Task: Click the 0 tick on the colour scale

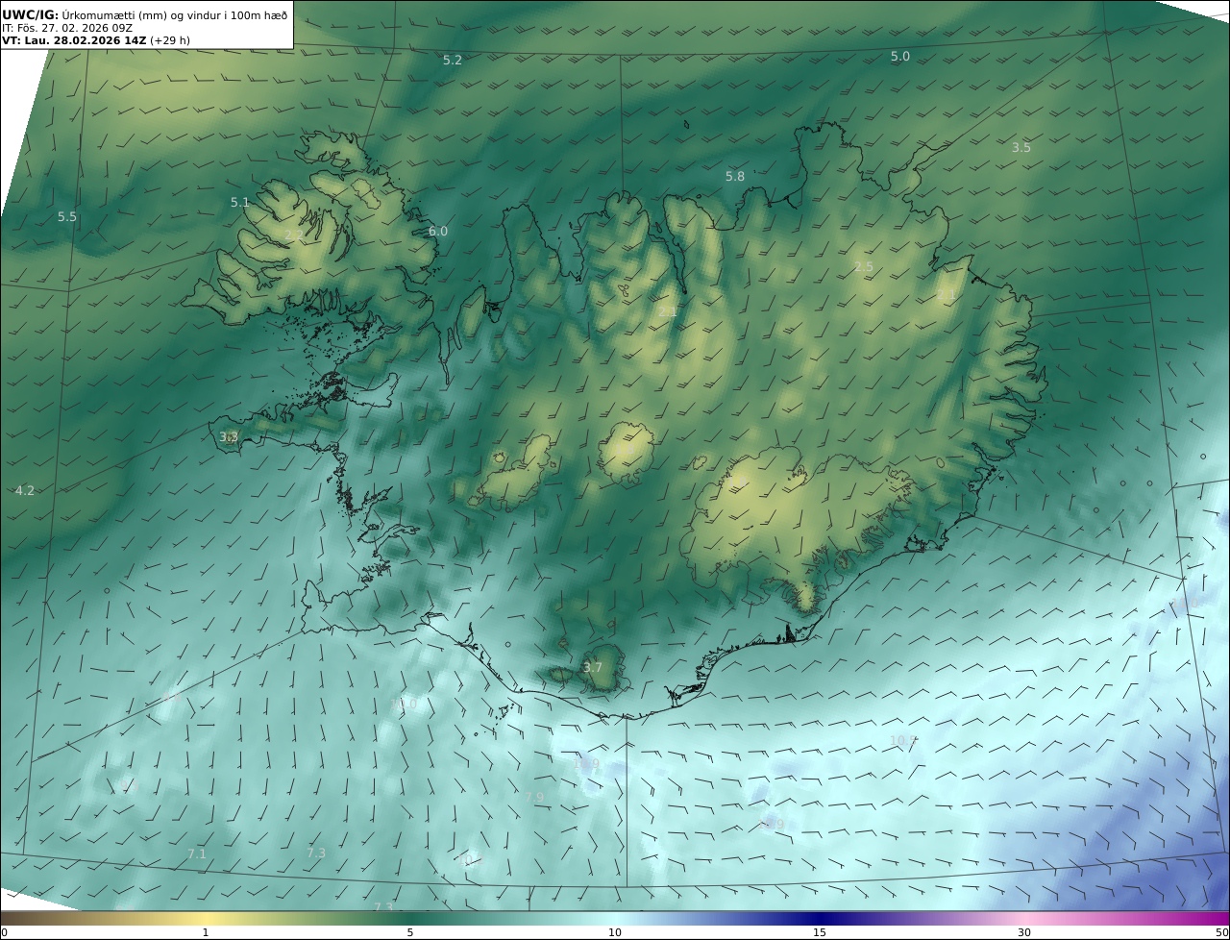Action: pos(4,932)
